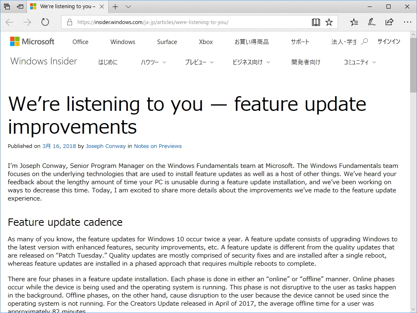This screenshot has height=313, width=417.
Task: Open the Hub panel icon
Action: click(353, 22)
